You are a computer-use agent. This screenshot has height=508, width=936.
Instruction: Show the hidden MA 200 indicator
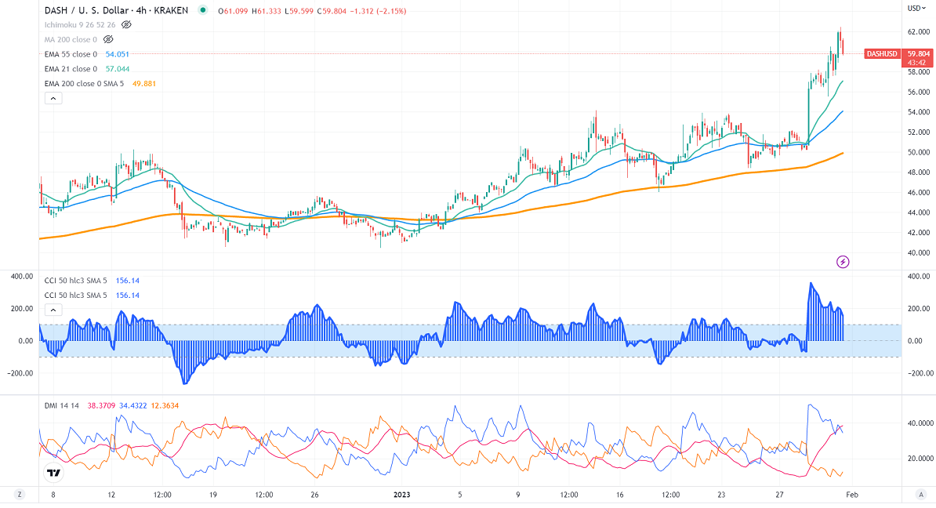(109, 39)
